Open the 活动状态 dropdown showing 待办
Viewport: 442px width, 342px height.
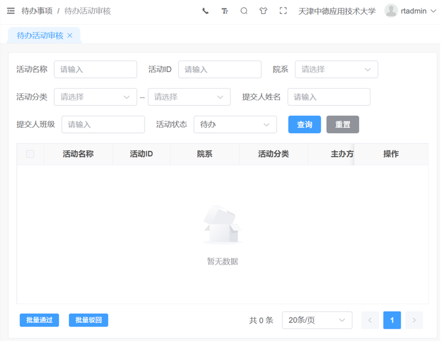click(x=236, y=125)
